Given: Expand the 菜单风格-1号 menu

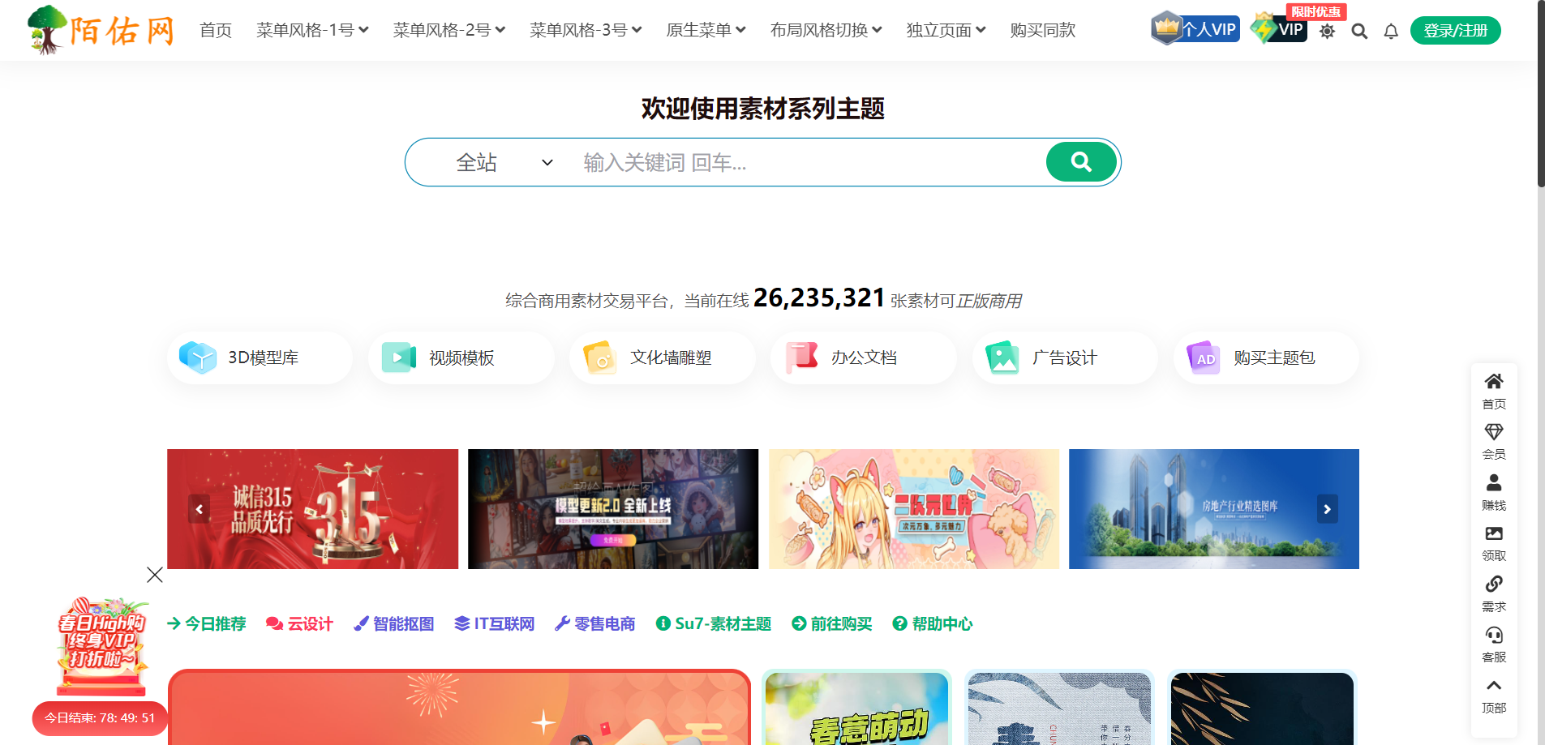Looking at the screenshot, I should click(312, 30).
